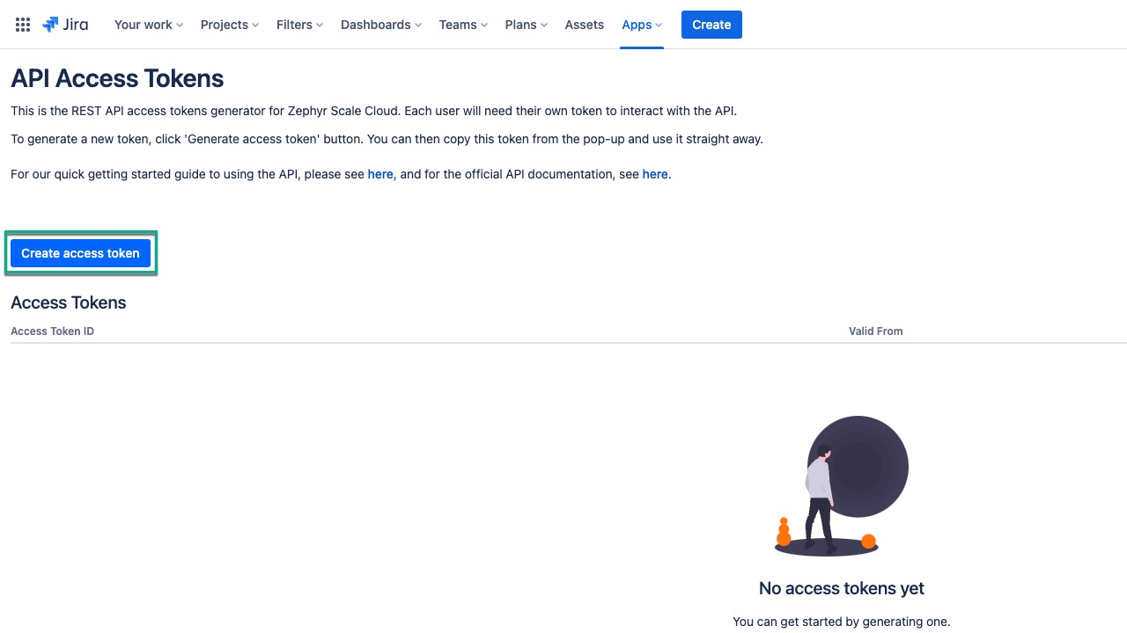Open the Apps dropdown menu
The width and height of the screenshot is (1127, 633).
[641, 25]
